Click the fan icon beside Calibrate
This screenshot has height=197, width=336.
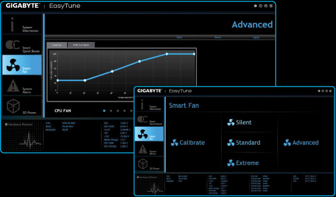174,143
